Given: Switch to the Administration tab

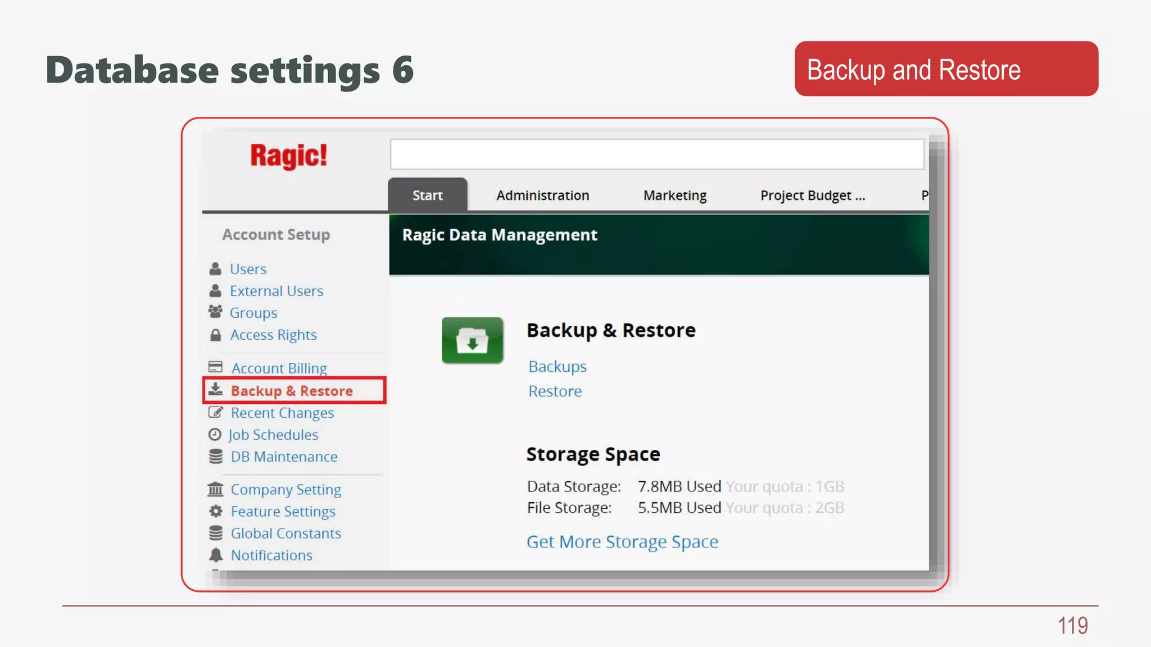Looking at the screenshot, I should tap(543, 195).
